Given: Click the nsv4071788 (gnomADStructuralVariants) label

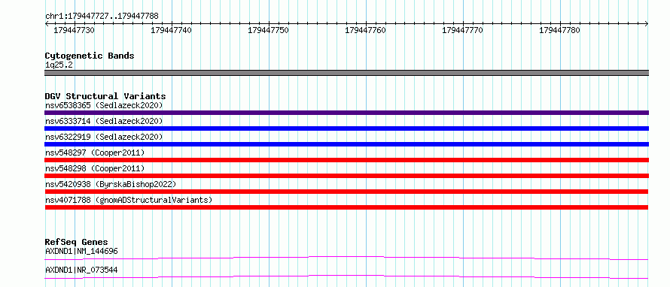Looking at the screenshot, I should pos(129,200).
